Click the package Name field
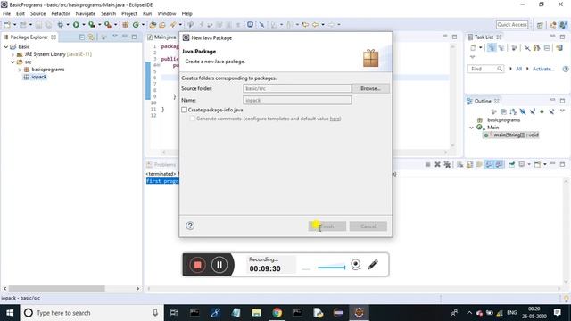The height and width of the screenshot is (321, 571). click(297, 100)
